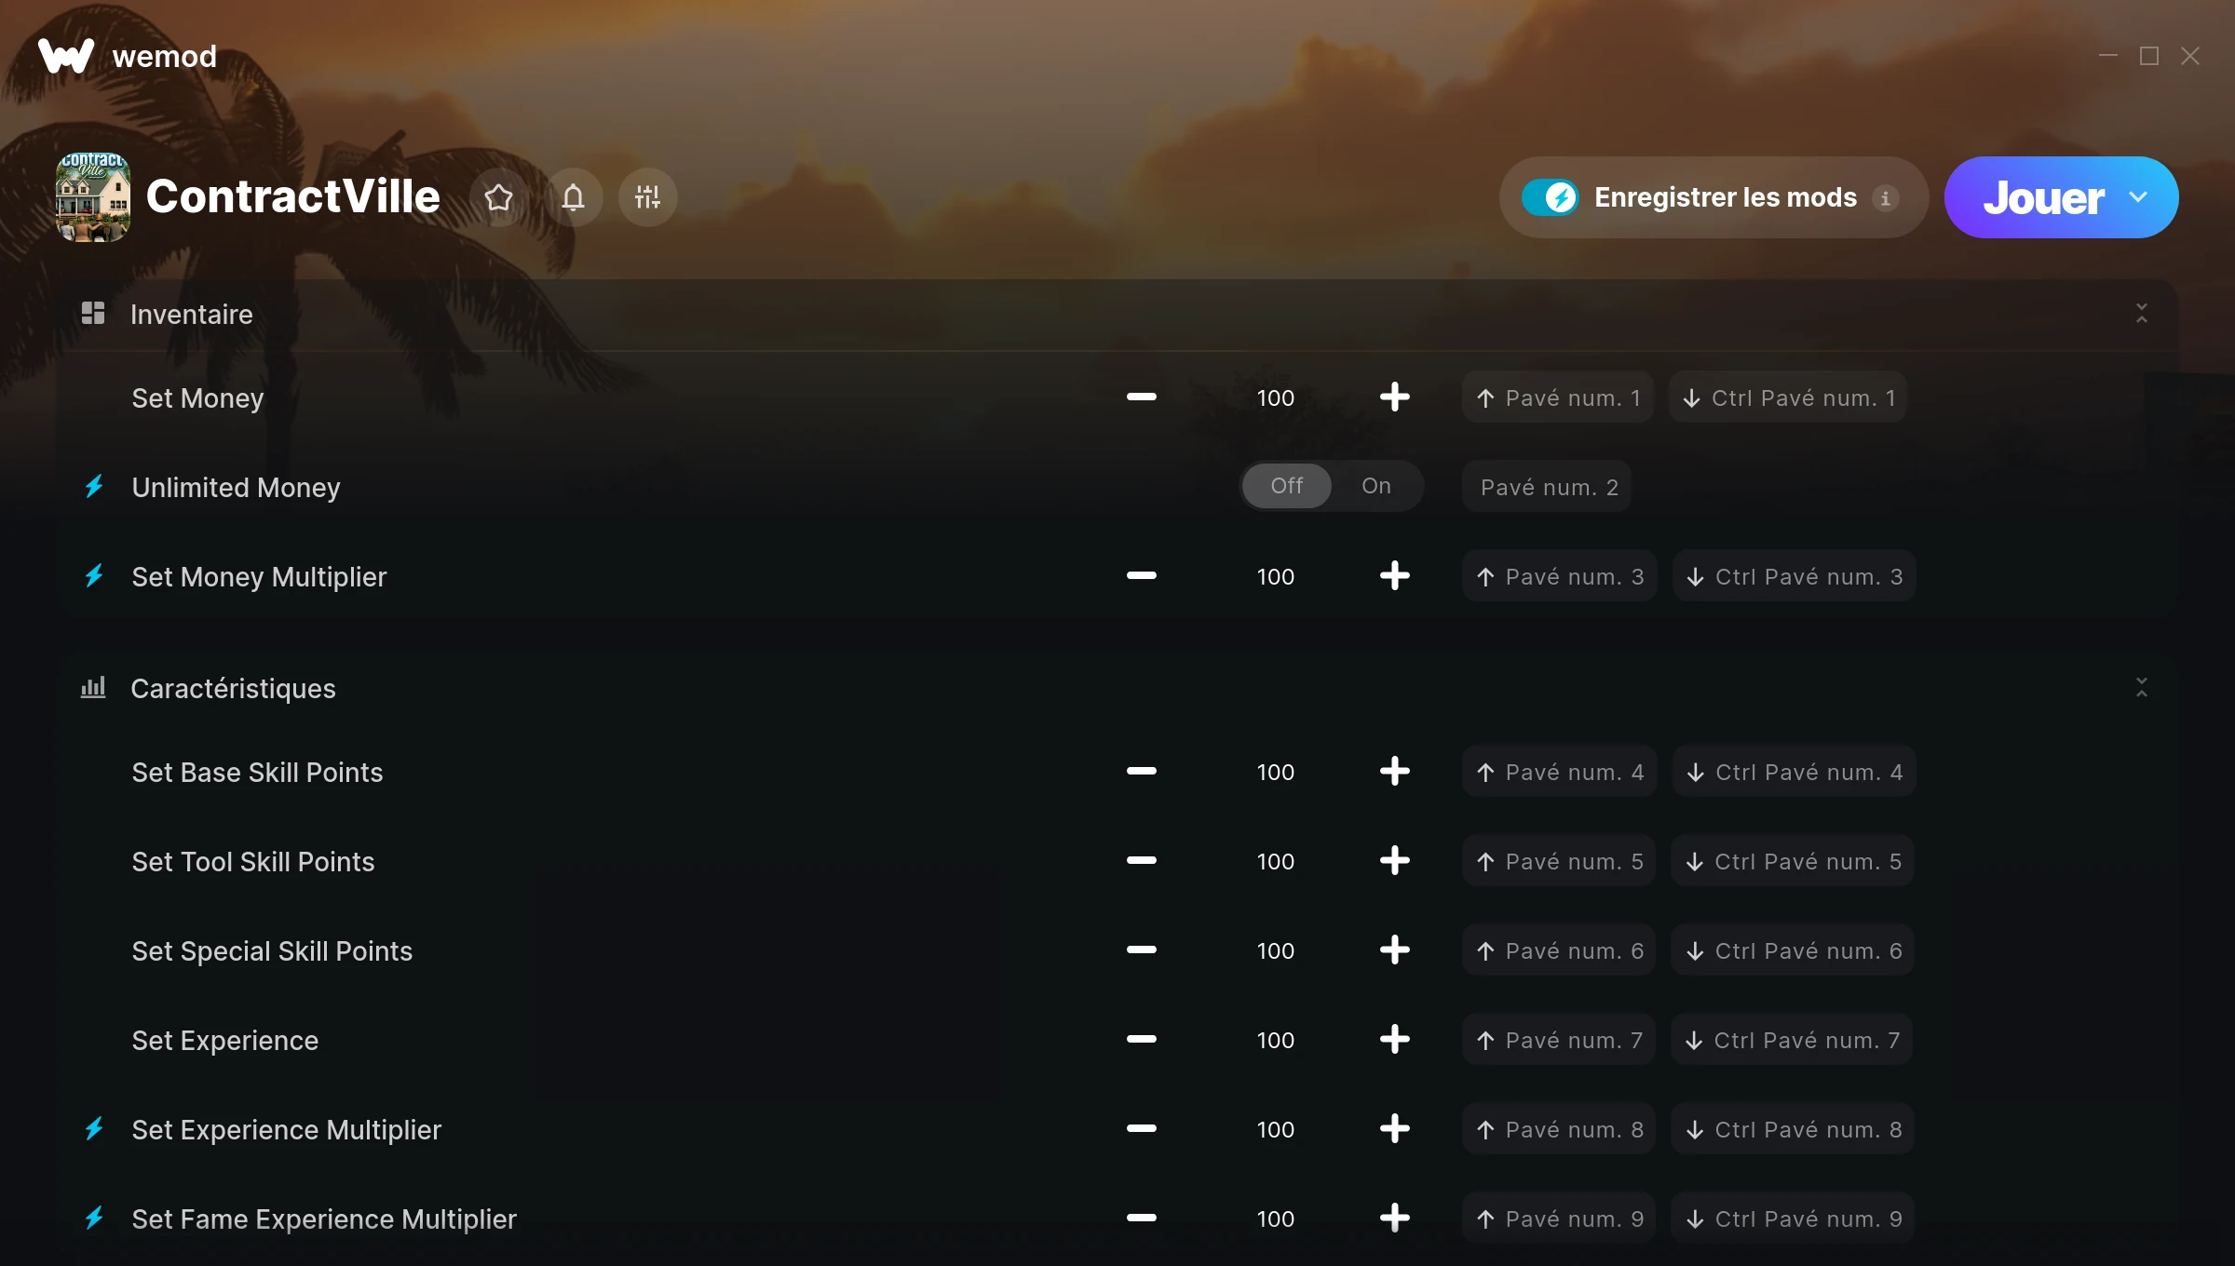The height and width of the screenshot is (1266, 2235).
Task: Click the WeMod logo
Action: click(65, 56)
